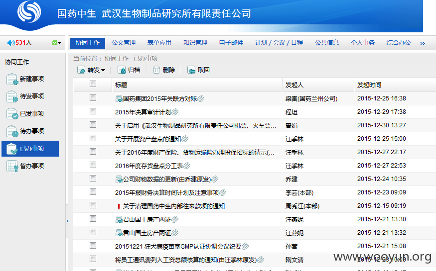Click attachment paperclip on 2015年报财务决算时间计划
436x271 pixels.
tap(222, 192)
